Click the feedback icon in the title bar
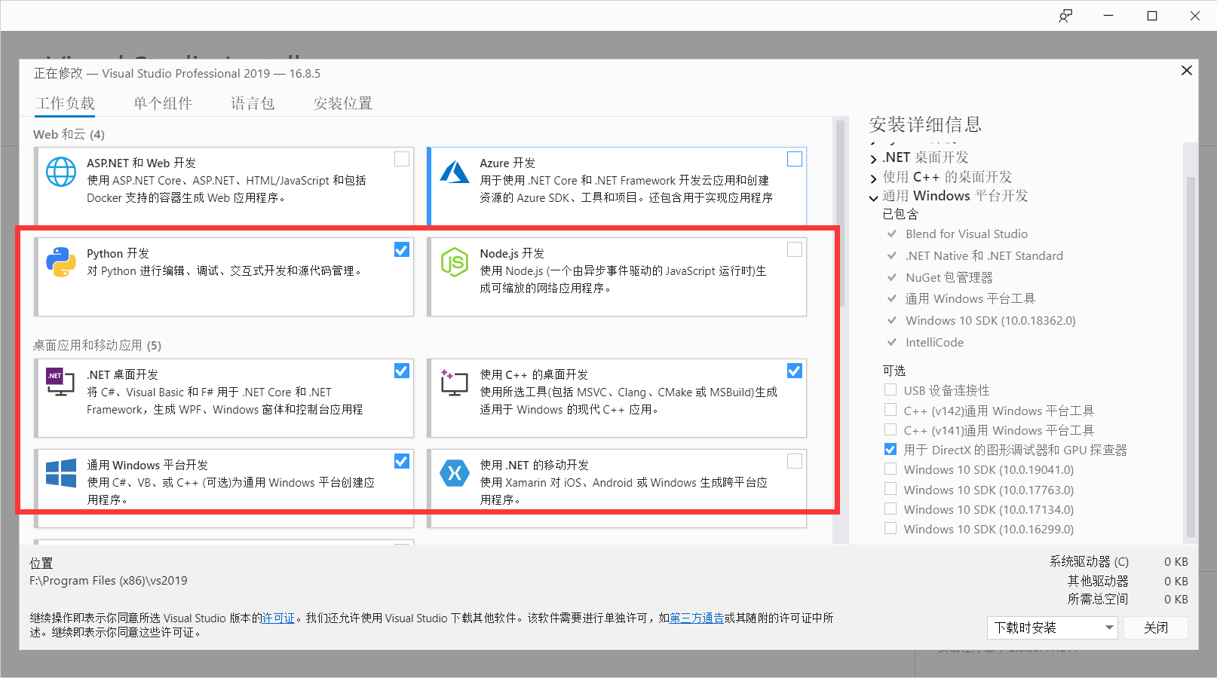Screen dimensions: 1217x678 (1065, 15)
